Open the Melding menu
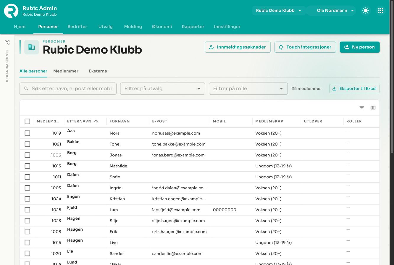This screenshot has width=394, height=265. click(x=133, y=27)
